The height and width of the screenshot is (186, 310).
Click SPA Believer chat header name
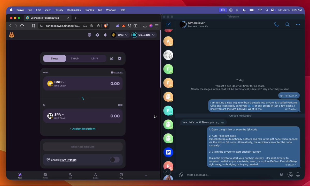(x=196, y=23)
